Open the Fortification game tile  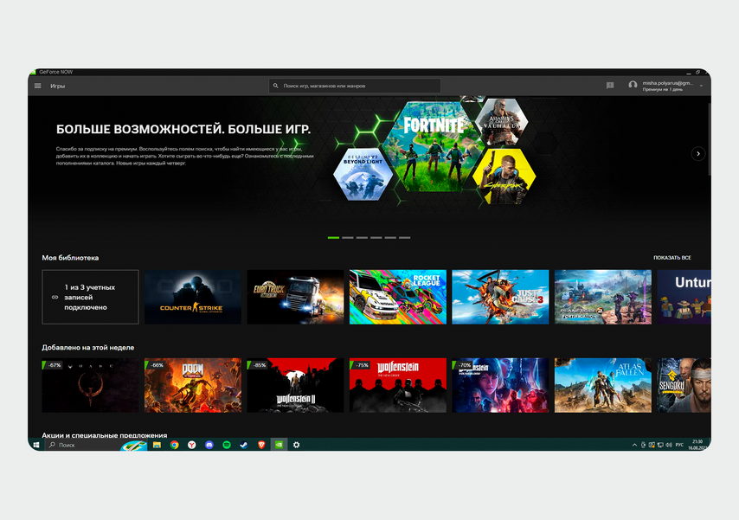click(603, 297)
